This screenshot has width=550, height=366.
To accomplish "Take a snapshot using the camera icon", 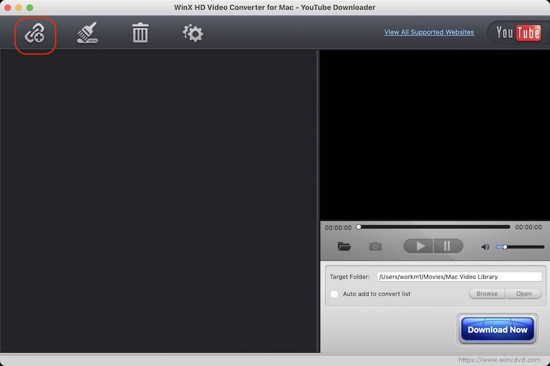I will point(375,246).
